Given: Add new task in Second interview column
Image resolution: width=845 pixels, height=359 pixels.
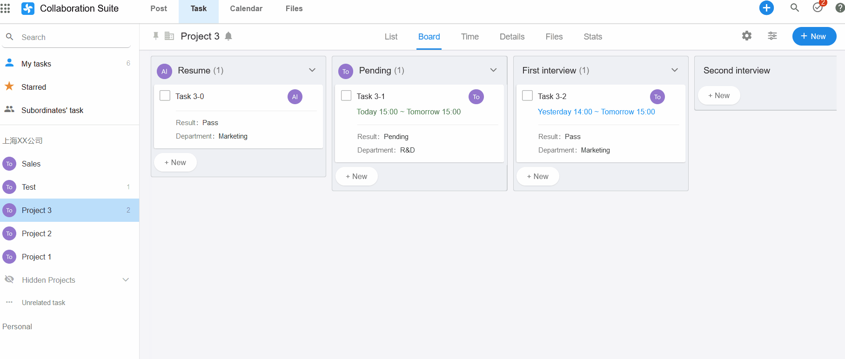Looking at the screenshot, I should click(x=719, y=95).
